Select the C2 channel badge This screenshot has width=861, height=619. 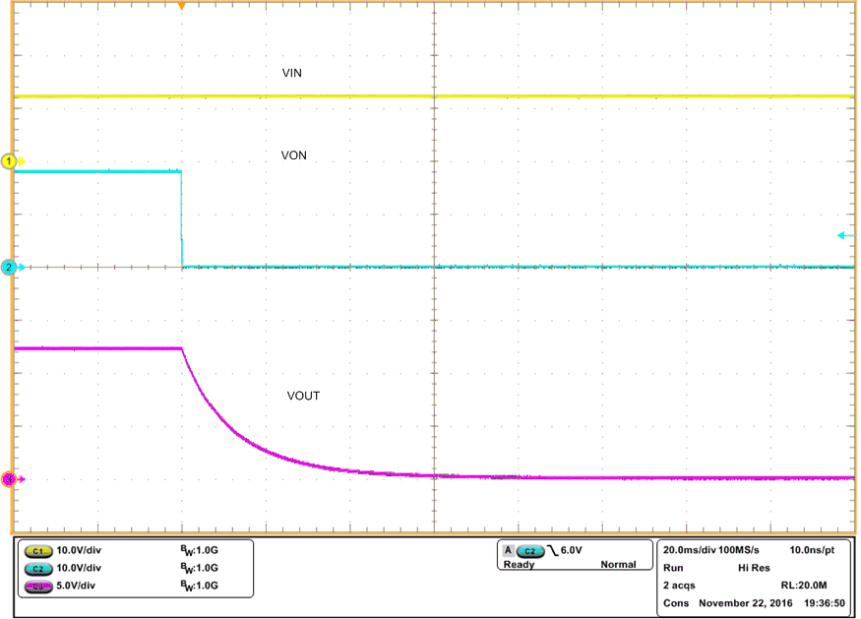tap(37, 568)
